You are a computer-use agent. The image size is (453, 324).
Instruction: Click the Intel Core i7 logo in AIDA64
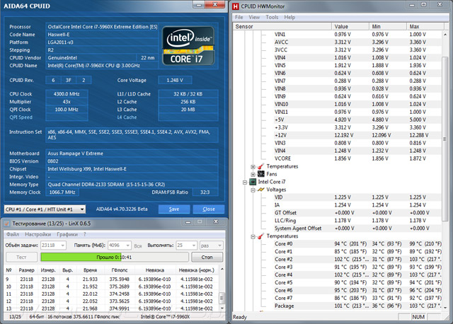tap(188, 46)
